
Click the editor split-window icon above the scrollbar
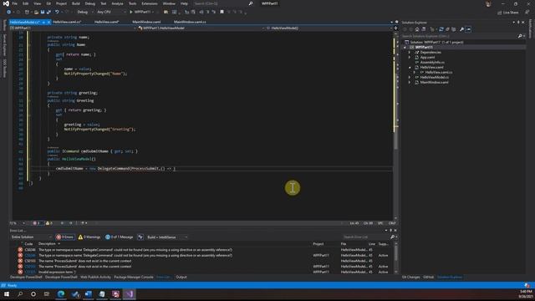[x=395, y=28]
